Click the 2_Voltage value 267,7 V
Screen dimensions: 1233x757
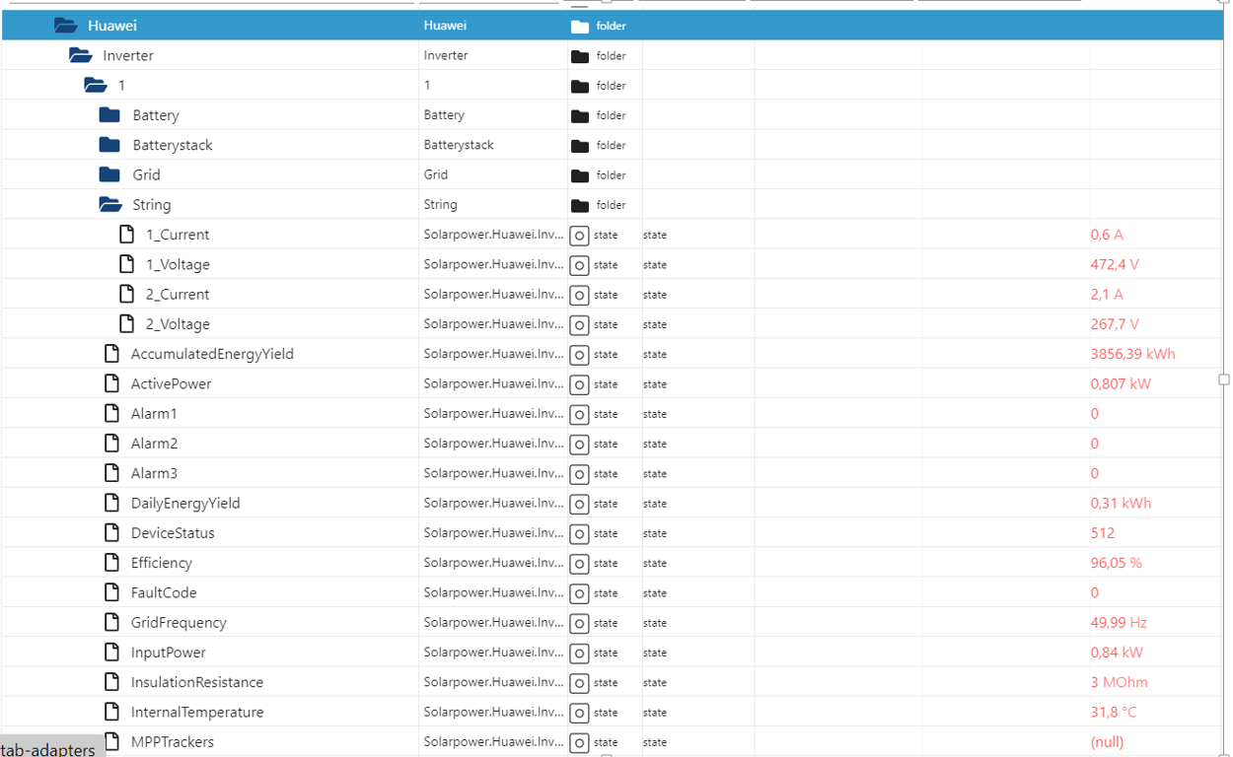(1115, 323)
